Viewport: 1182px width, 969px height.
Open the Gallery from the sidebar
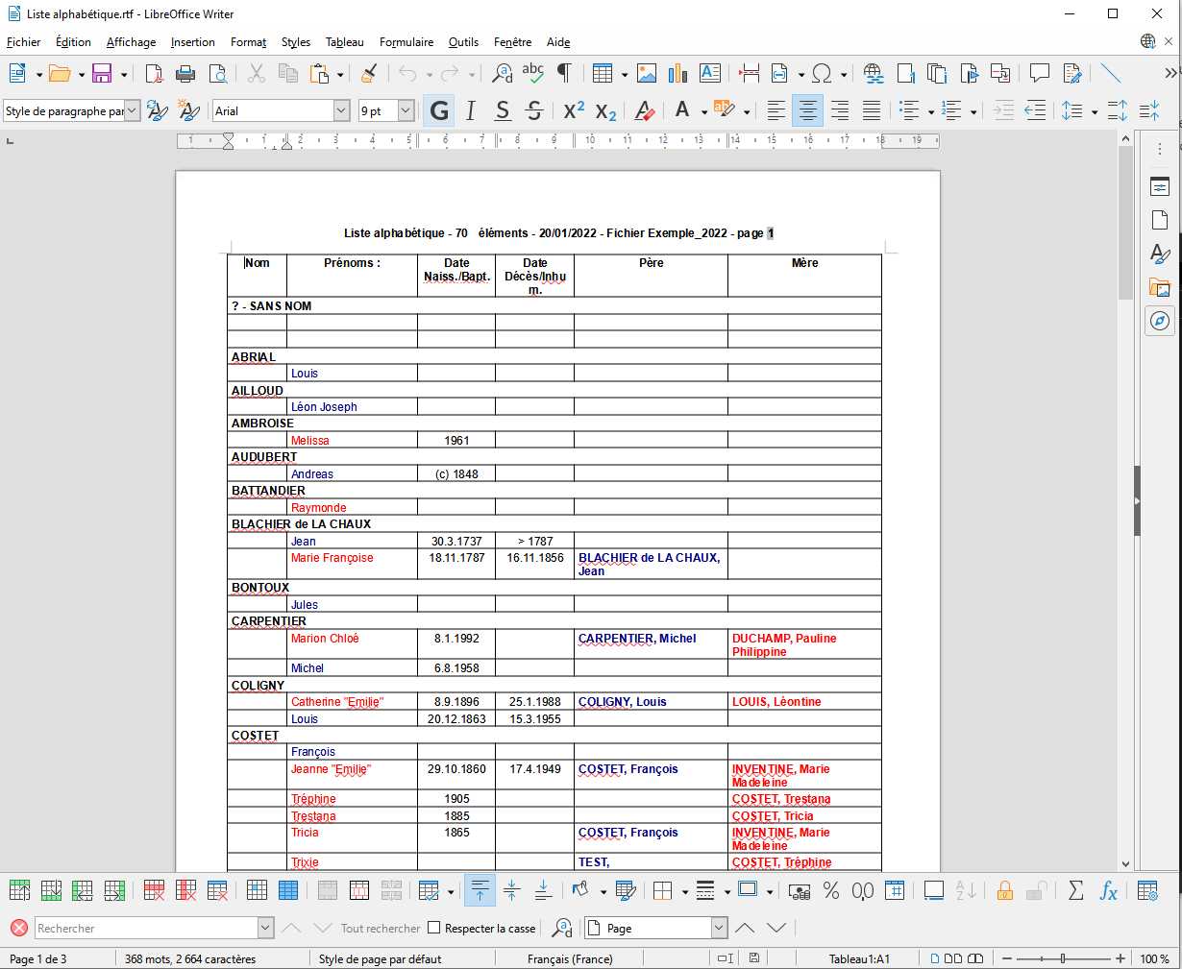(1160, 286)
